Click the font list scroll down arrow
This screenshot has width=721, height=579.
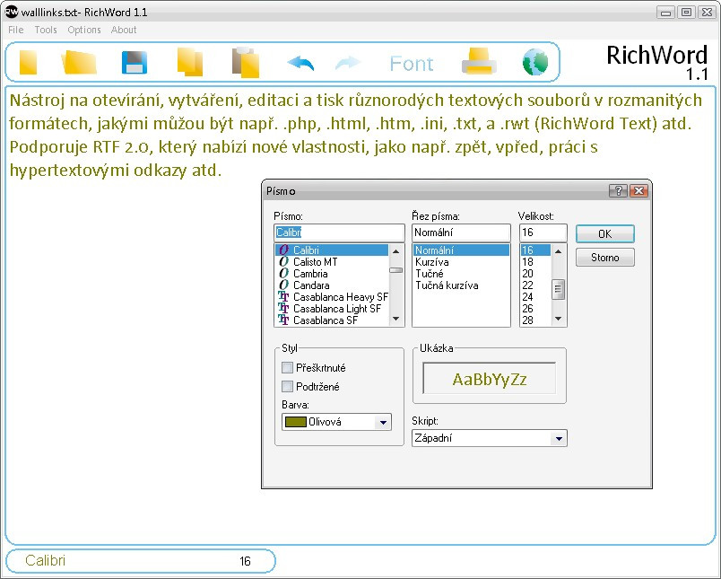pyautogui.click(x=395, y=319)
